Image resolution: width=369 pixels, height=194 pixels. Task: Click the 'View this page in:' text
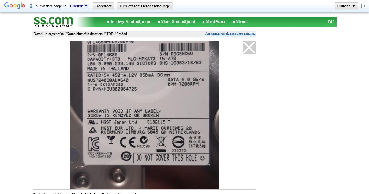tap(52, 6)
